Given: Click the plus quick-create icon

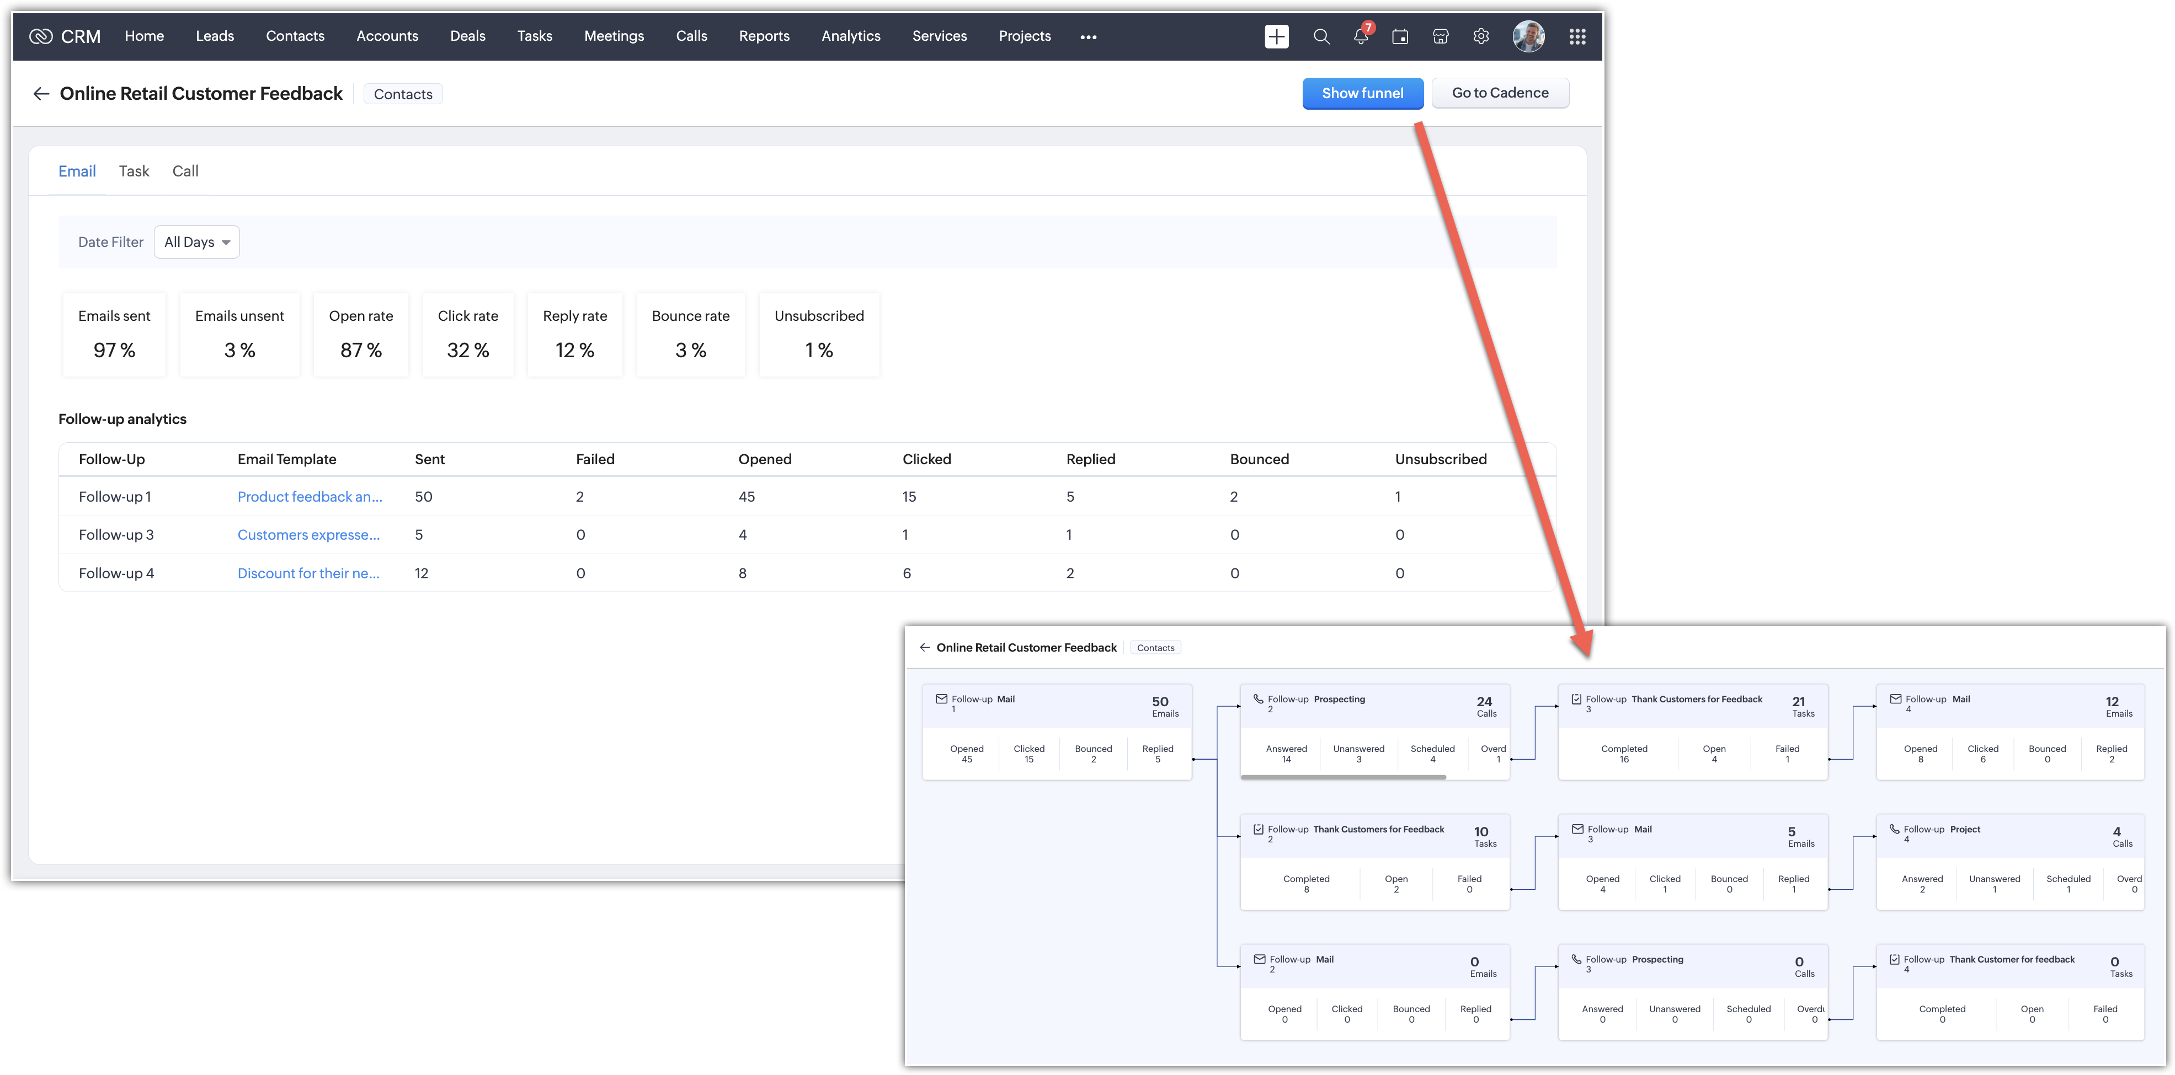Looking at the screenshot, I should tap(1277, 36).
